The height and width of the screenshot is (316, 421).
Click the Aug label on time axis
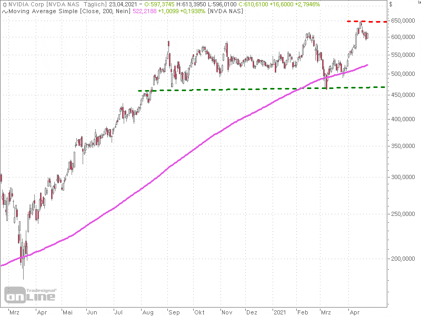tap(146, 312)
